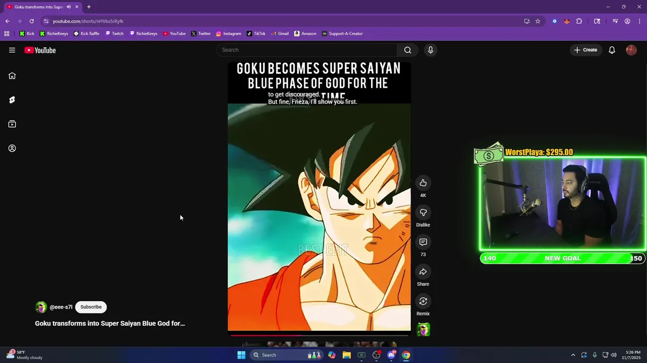The width and height of the screenshot is (647, 363).
Task: Click the browser address bar URL
Action: [x=88, y=21]
